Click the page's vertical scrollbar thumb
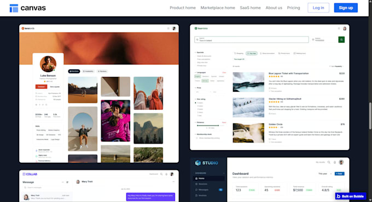This screenshot has height=202, width=372. tap(370, 116)
